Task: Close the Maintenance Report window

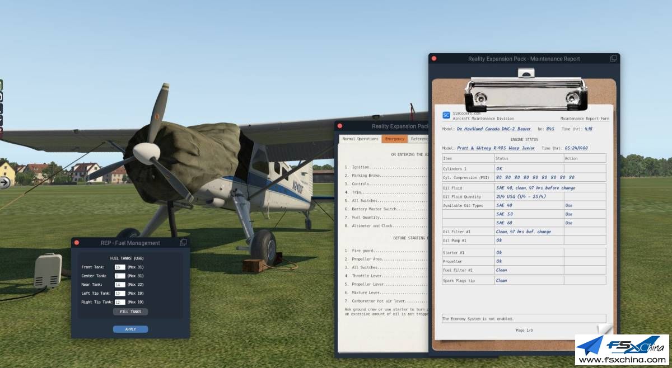Action: click(434, 59)
